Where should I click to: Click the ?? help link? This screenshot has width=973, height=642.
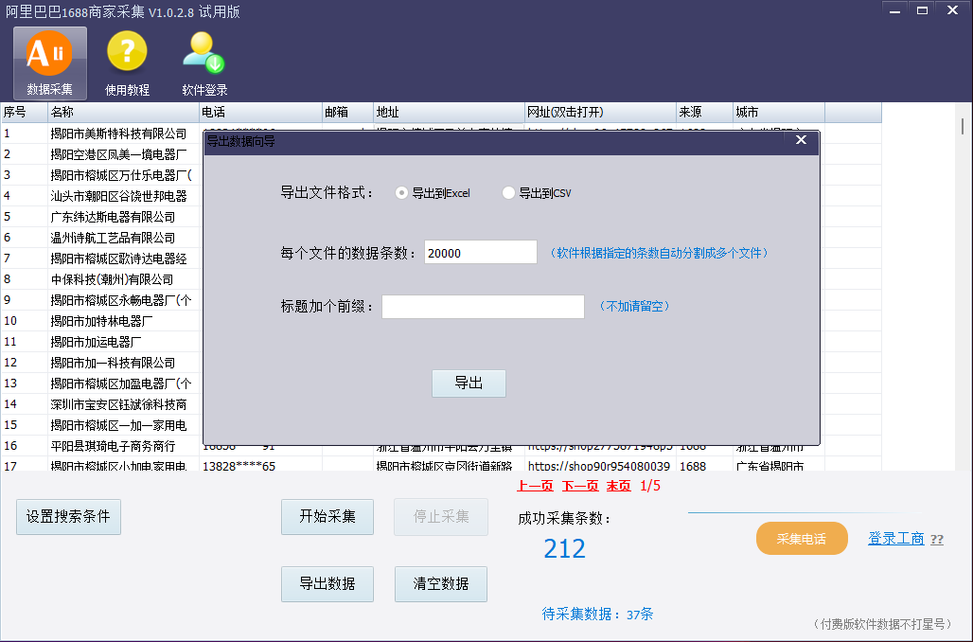(x=937, y=540)
